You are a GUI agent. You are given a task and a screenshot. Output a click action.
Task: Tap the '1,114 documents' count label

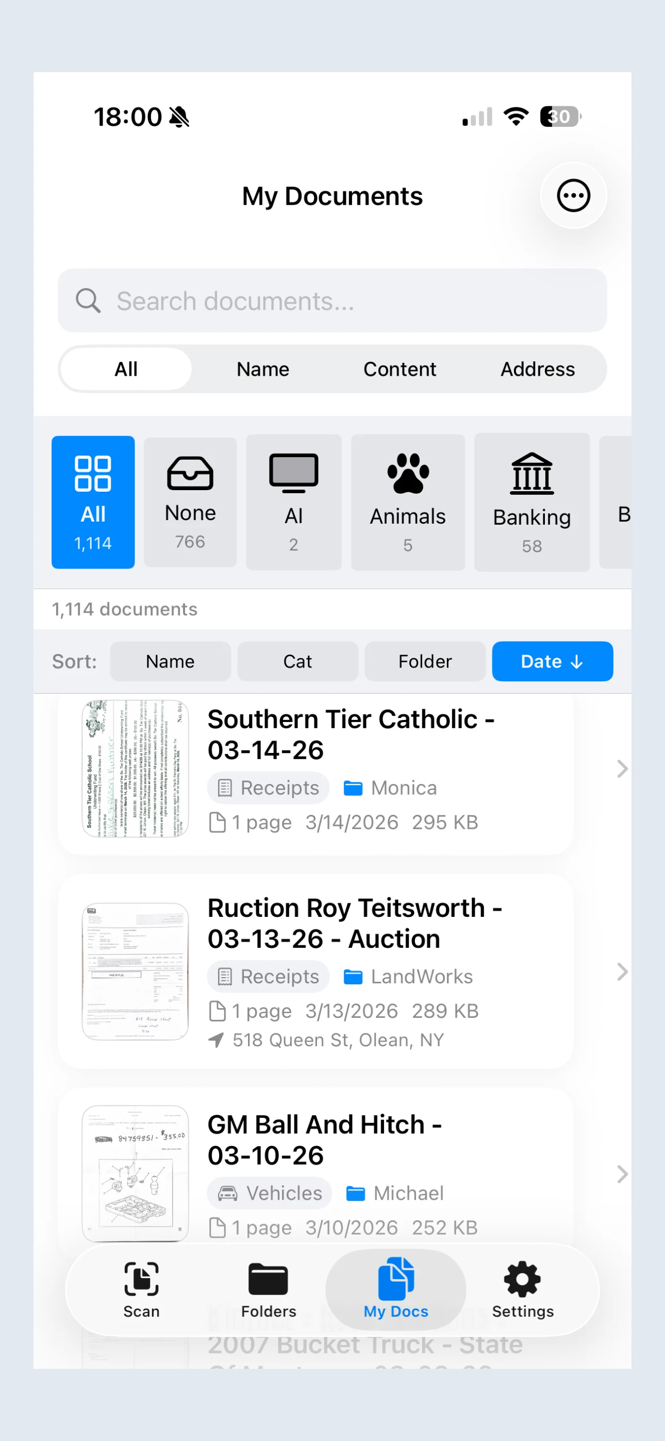[125, 609]
